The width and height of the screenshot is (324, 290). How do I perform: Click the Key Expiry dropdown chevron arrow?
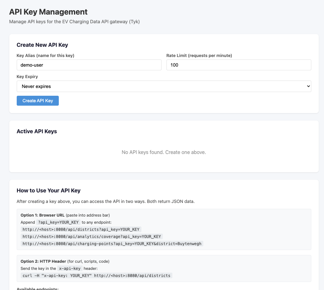click(x=308, y=86)
